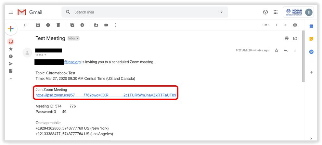Click the message vertical scrollbar
The height and width of the screenshot is (145, 322).
point(303,56)
